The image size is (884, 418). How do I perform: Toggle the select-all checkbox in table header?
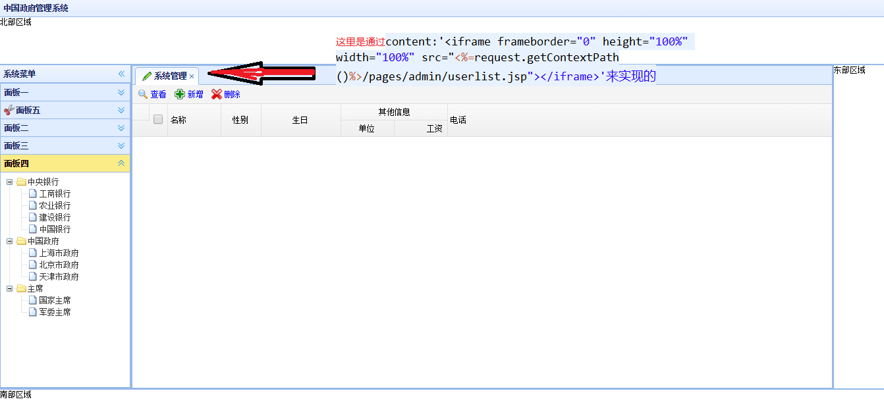pos(158,119)
